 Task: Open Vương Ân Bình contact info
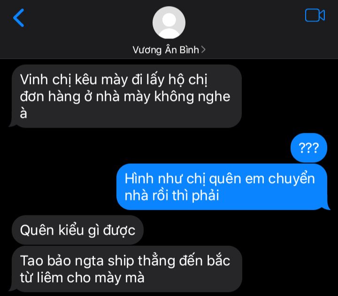pos(166,50)
